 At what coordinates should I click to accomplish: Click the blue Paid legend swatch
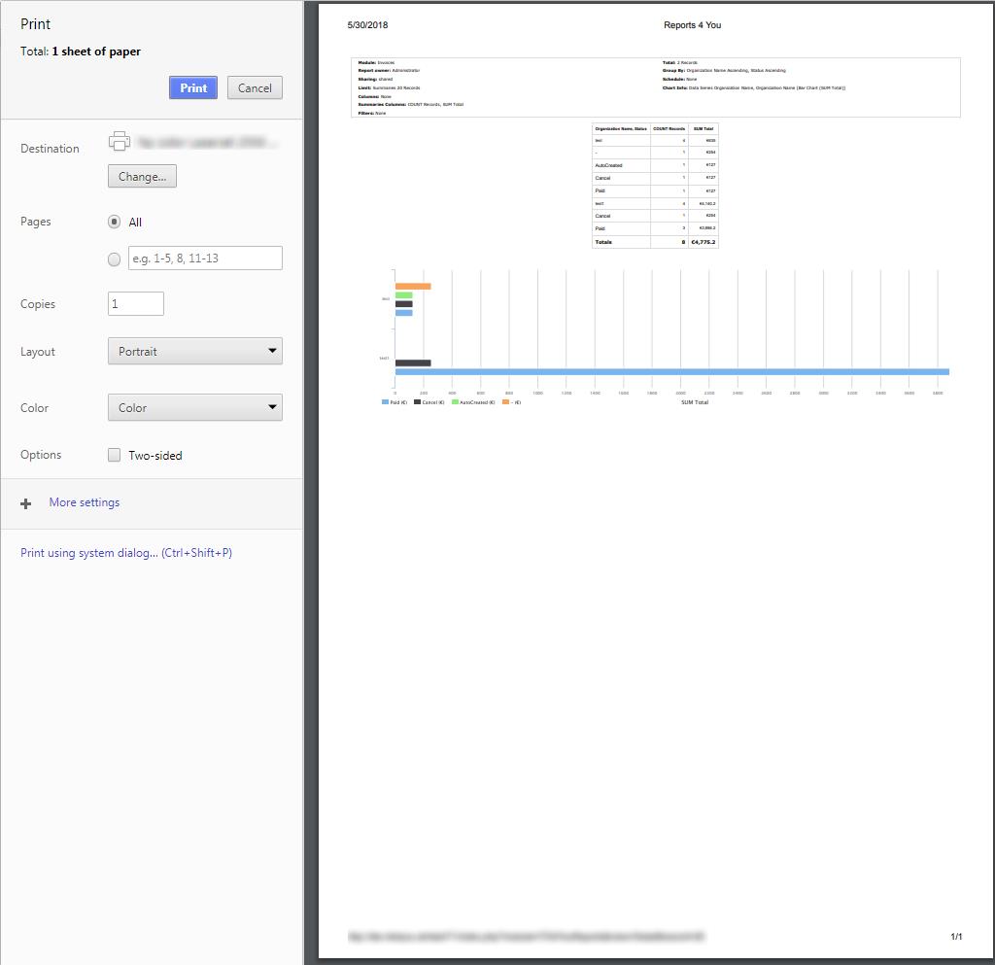point(386,402)
